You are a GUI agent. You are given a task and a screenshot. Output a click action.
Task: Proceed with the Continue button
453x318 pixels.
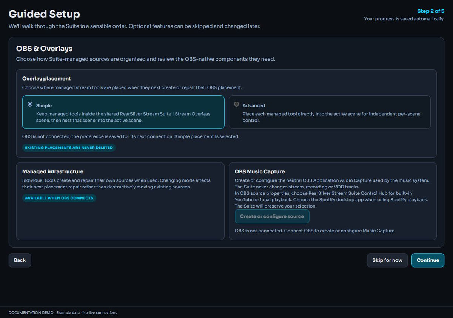(428, 260)
